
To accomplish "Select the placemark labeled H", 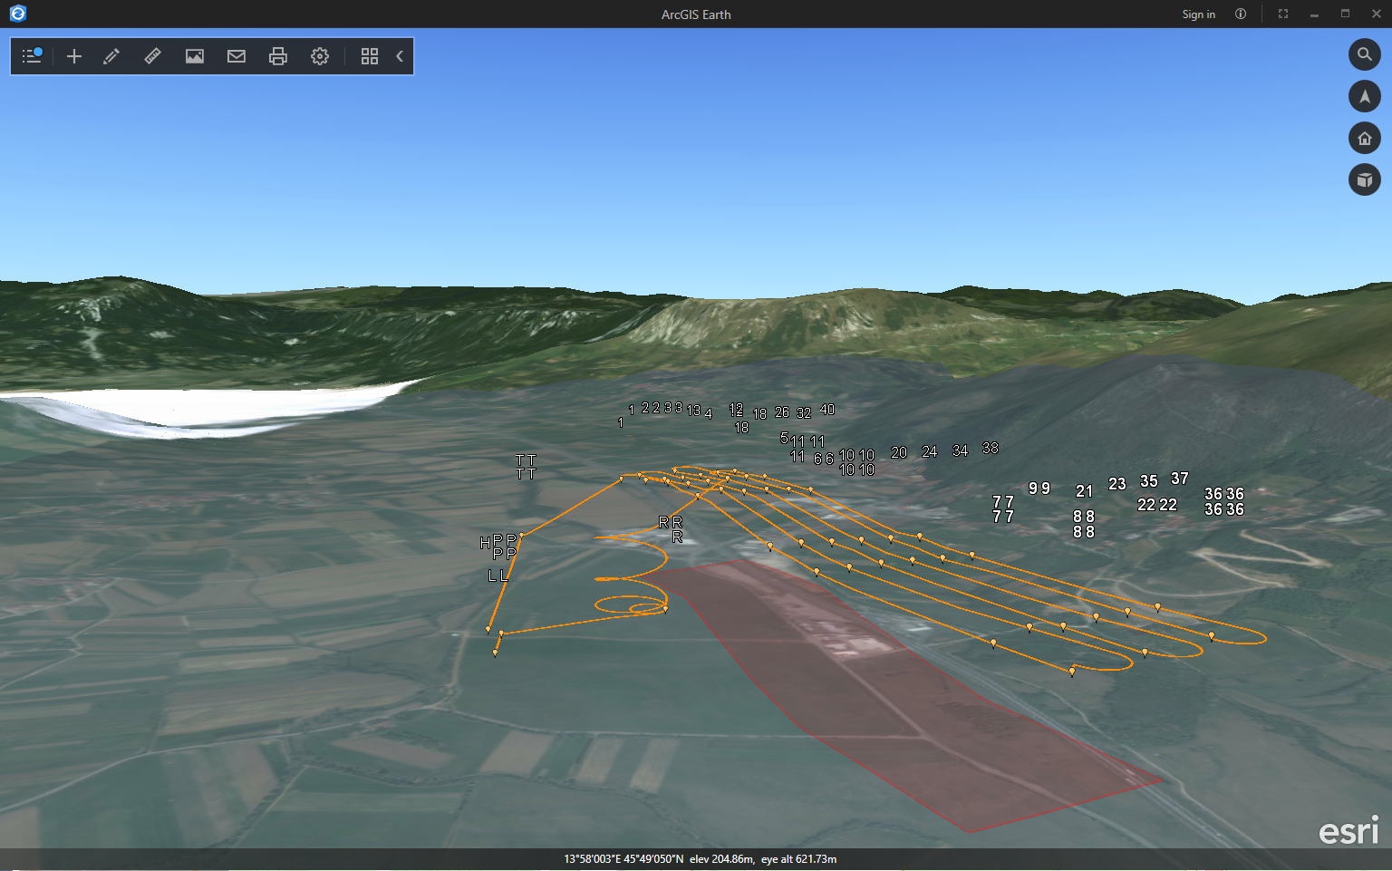I will tap(486, 542).
